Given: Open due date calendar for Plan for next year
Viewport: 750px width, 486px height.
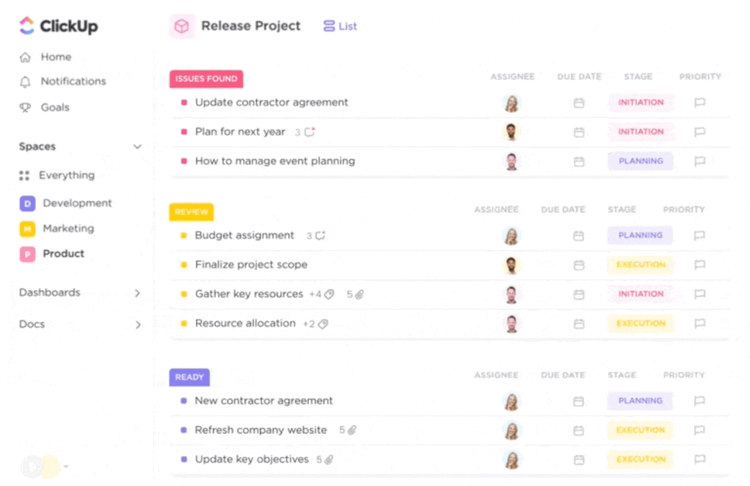Looking at the screenshot, I should coord(579,132).
